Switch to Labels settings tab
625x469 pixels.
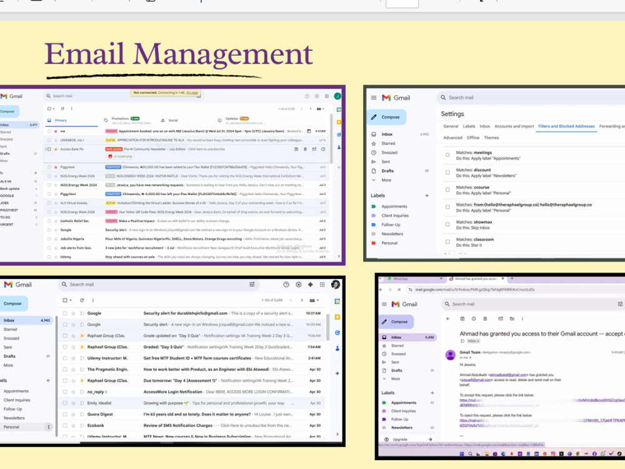pos(469,126)
